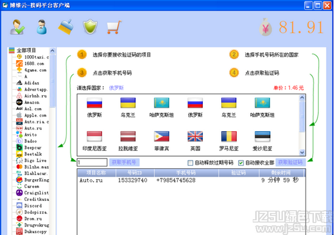This screenshot has height=235, width=334.
Task: Click country list scroll down arrow
Action: tap(302, 152)
